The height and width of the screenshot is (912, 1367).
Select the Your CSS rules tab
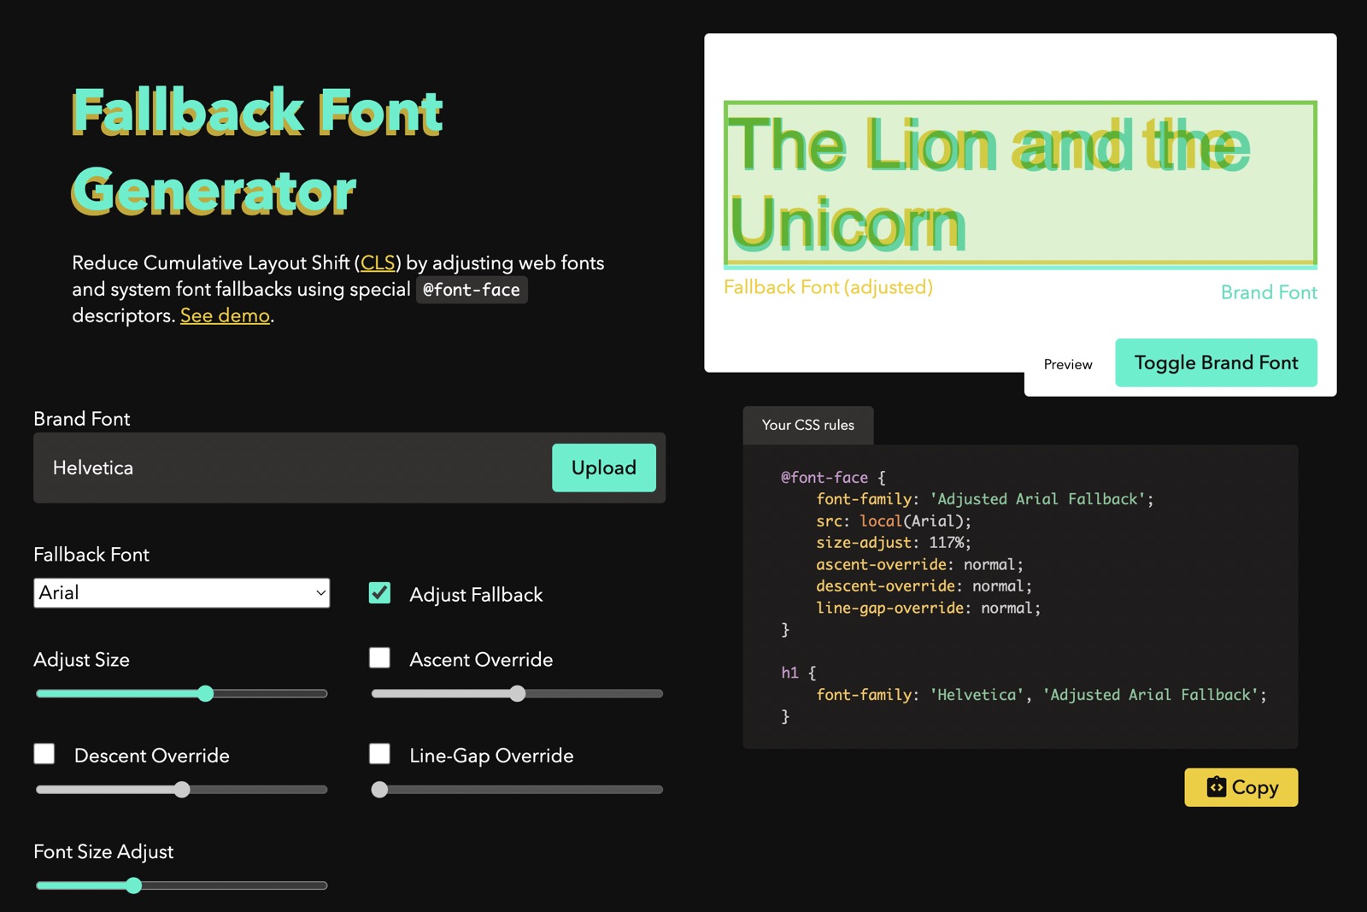click(x=807, y=425)
